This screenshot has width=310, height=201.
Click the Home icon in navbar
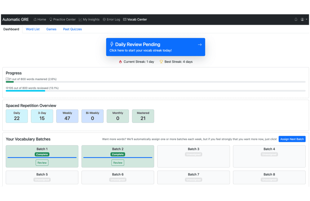coord(35,20)
